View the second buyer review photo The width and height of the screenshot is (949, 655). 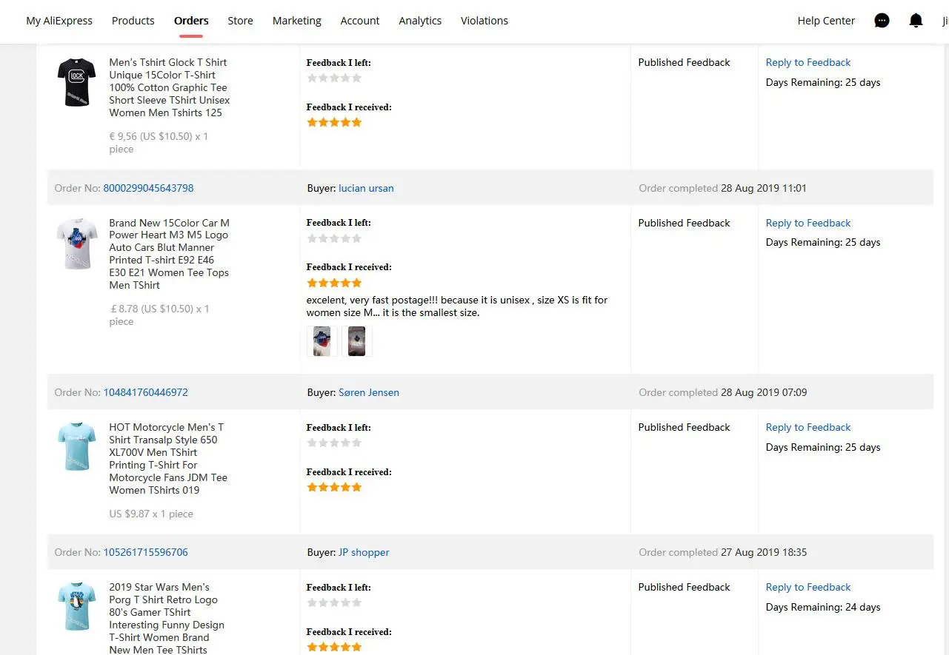(x=356, y=341)
